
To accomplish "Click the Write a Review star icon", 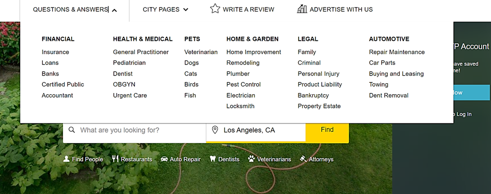I will pos(215,9).
